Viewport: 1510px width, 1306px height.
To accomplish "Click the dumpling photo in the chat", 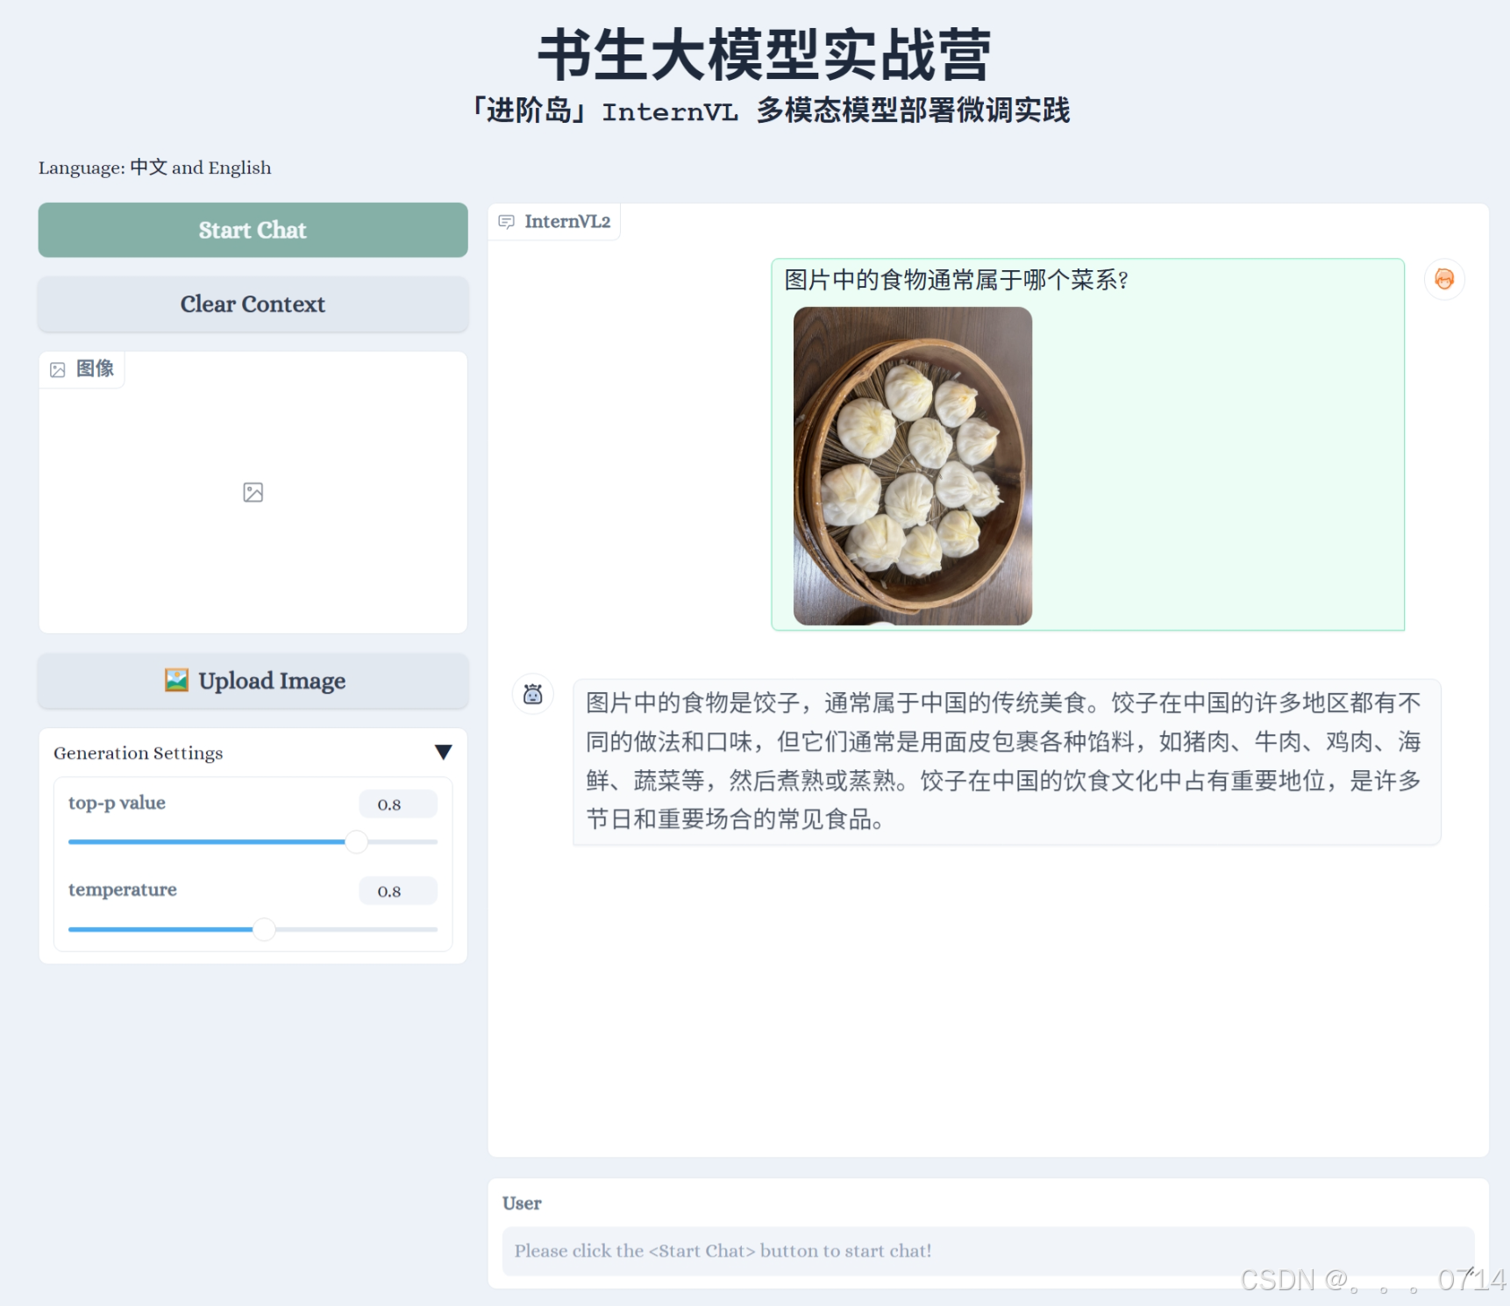I will pos(912,465).
